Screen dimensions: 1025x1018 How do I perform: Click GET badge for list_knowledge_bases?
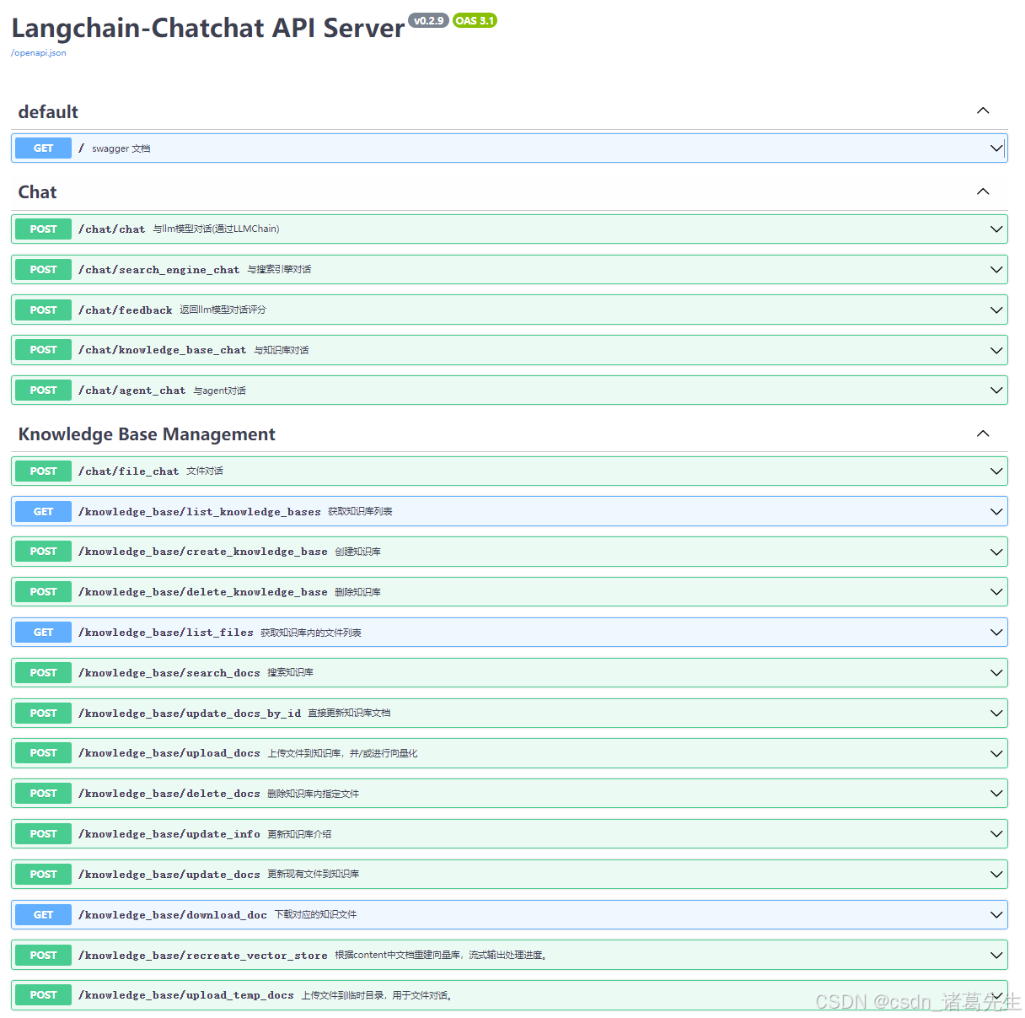pos(43,512)
